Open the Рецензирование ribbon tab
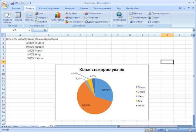The width and height of the screenshot is (196, 132). pyautogui.click(x=102, y=8)
